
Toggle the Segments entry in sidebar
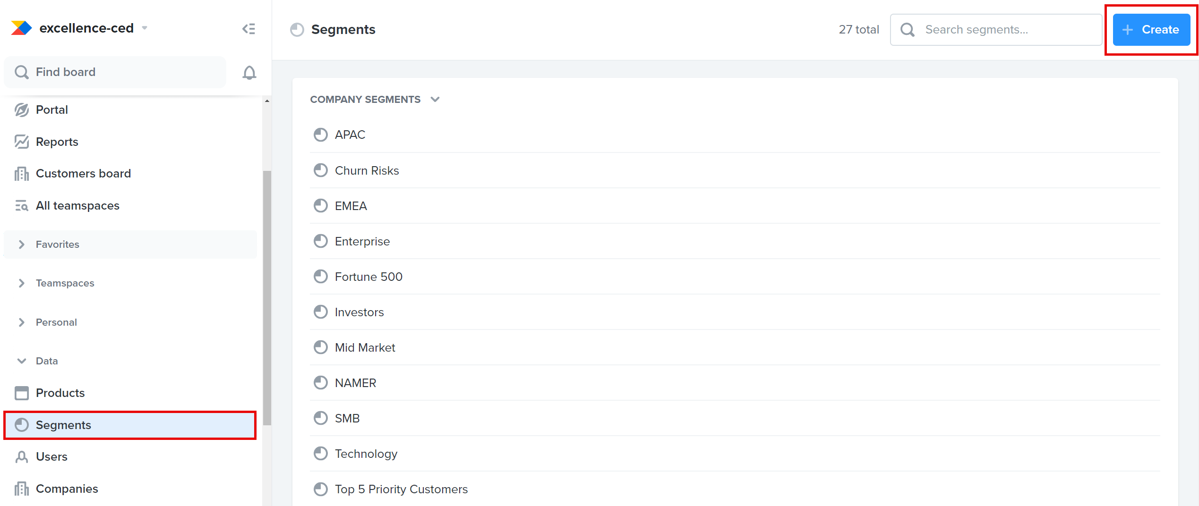[63, 425]
